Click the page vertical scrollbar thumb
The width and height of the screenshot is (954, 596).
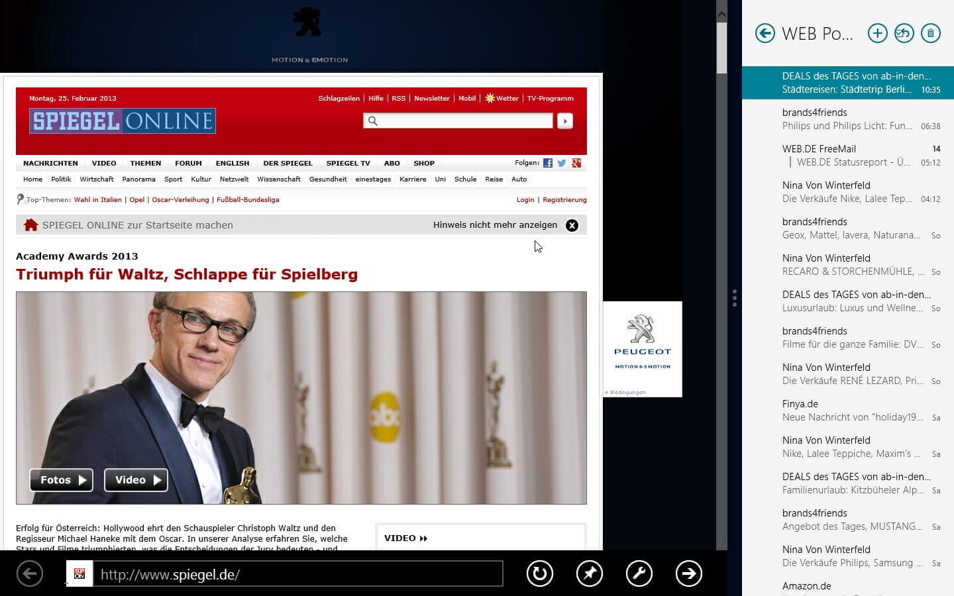[x=721, y=48]
